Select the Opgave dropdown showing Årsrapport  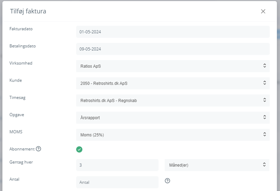coord(173,118)
